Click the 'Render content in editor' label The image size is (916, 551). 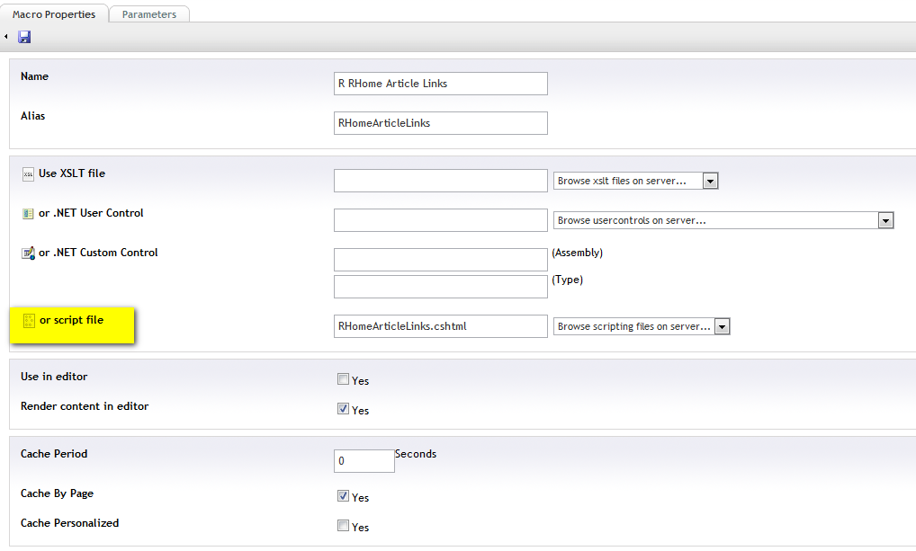[85, 406]
